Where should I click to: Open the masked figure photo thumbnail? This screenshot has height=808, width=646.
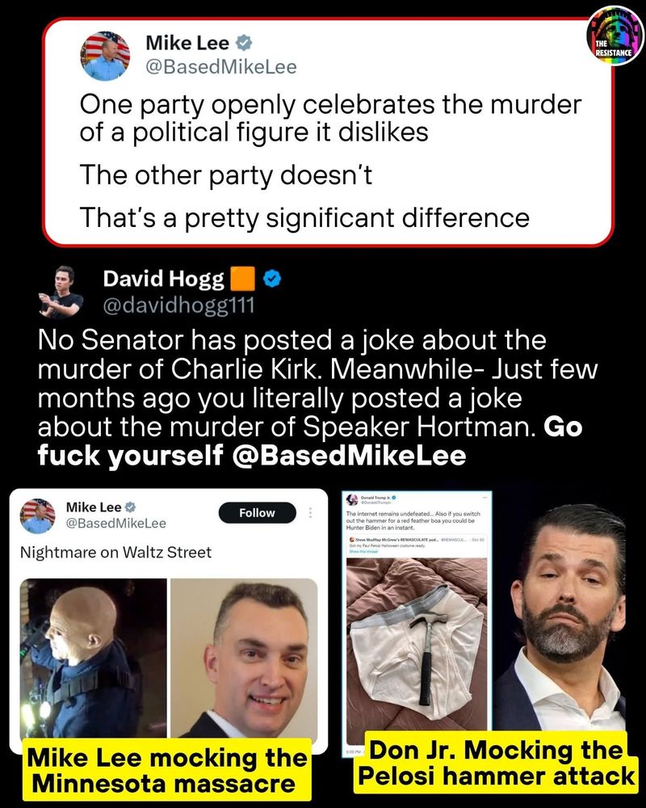(93, 658)
